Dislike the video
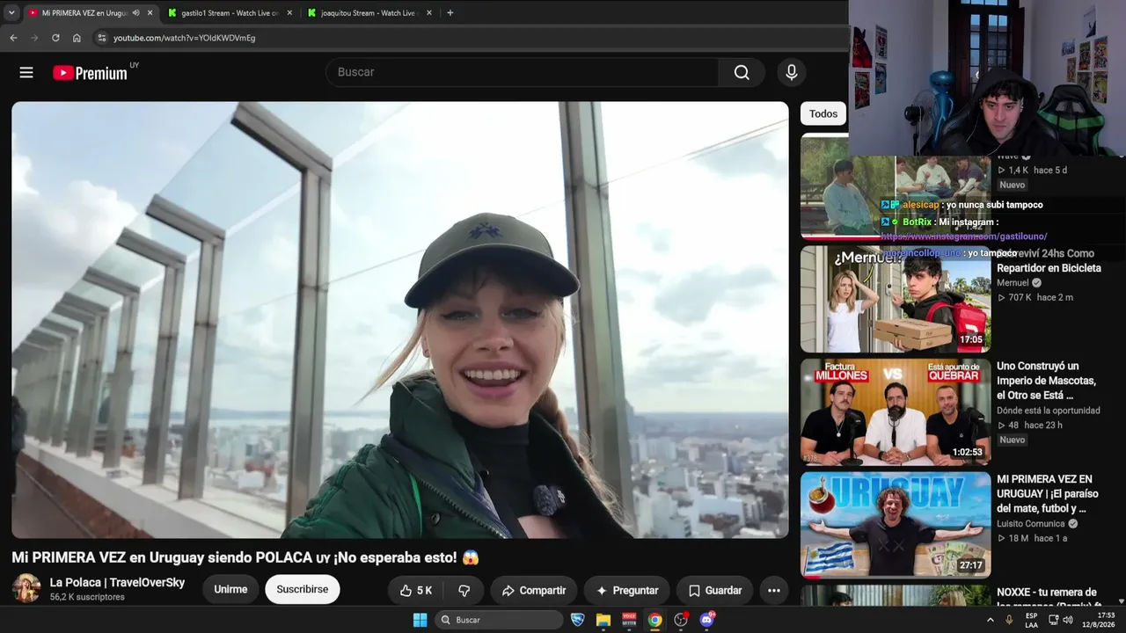The image size is (1126, 633). (x=464, y=591)
